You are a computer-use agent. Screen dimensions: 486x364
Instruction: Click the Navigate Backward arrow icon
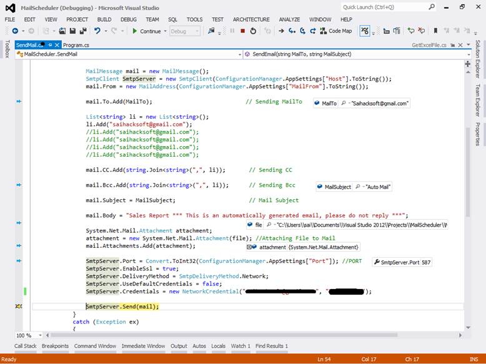pyautogui.click(x=14, y=31)
